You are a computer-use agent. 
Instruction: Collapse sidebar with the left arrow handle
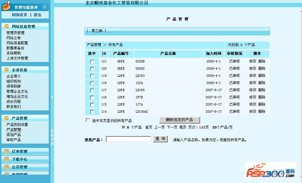[52, 97]
